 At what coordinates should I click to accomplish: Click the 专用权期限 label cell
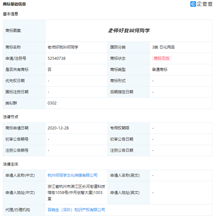click(129, 128)
